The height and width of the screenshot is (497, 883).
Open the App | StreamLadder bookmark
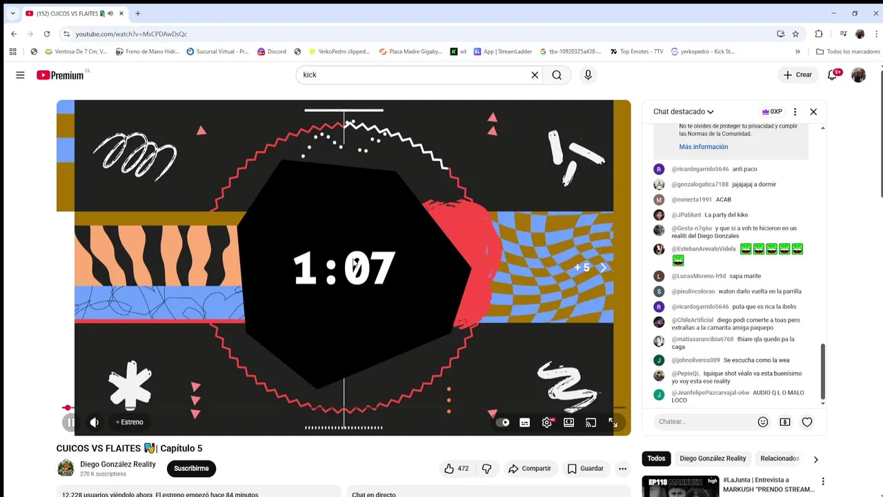tap(502, 52)
